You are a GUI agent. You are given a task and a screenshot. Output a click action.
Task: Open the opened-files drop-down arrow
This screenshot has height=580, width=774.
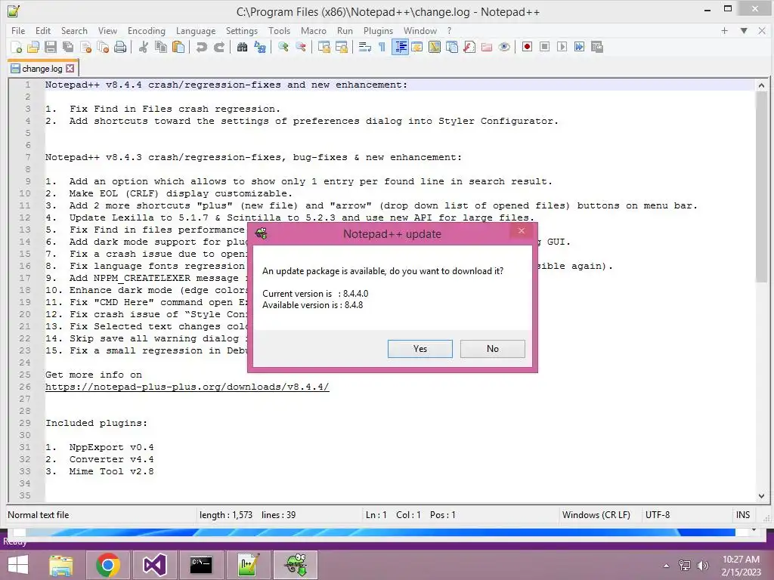[x=744, y=31]
